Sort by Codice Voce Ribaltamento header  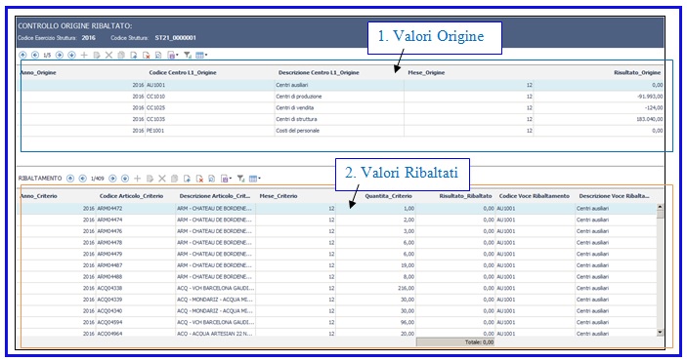tap(535, 196)
